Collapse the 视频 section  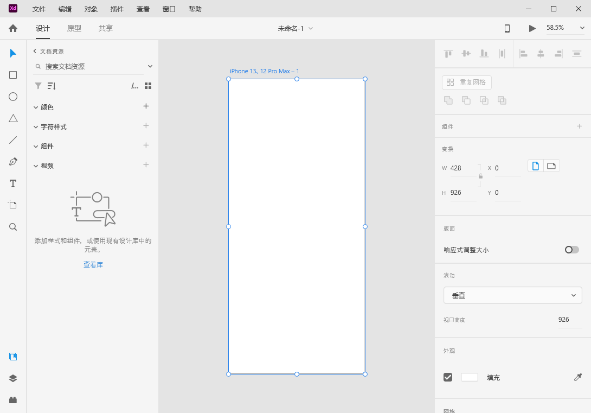click(36, 166)
